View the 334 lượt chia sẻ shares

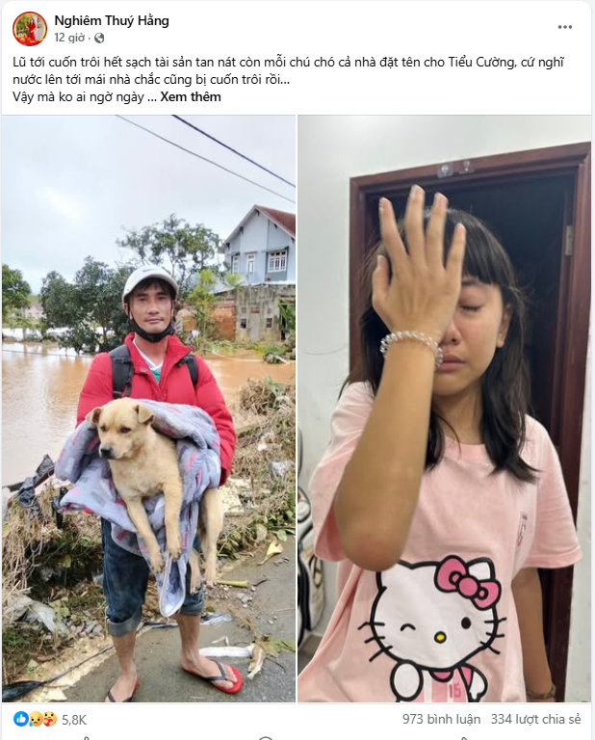[535, 719]
